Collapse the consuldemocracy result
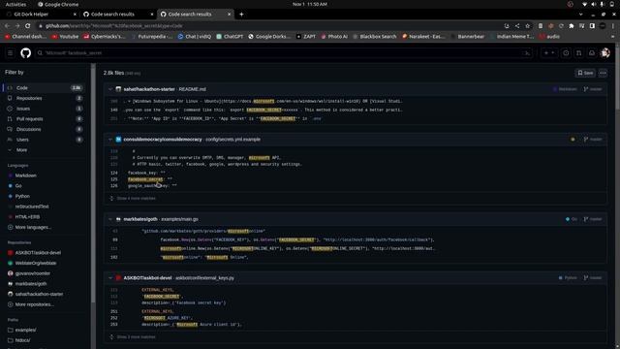This screenshot has height=349, width=620. pyautogui.click(x=110, y=140)
